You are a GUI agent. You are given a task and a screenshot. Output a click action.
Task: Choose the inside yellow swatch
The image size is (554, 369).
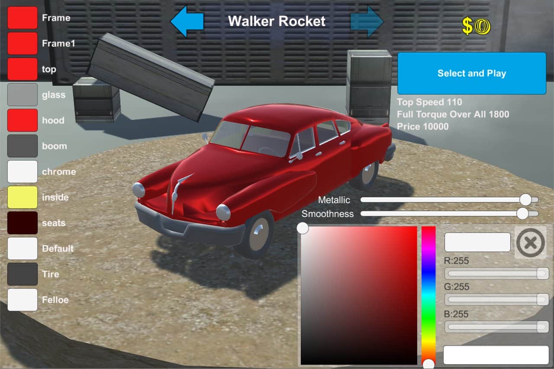tap(22, 197)
